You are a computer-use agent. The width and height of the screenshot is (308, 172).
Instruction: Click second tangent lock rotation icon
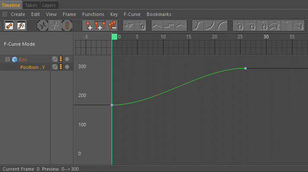point(250,25)
